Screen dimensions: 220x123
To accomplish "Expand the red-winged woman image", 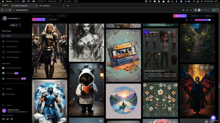I will tap(212, 68).
